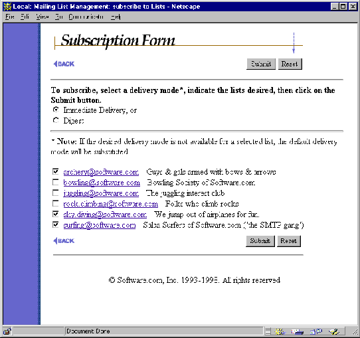
Task: Click the top Submit button
Action: 261,64
